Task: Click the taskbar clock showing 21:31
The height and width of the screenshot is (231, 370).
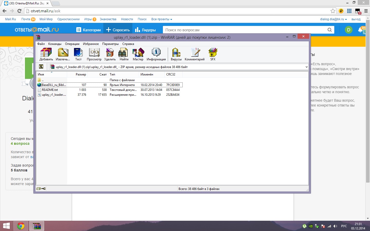Action: pyautogui.click(x=358, y=226)
